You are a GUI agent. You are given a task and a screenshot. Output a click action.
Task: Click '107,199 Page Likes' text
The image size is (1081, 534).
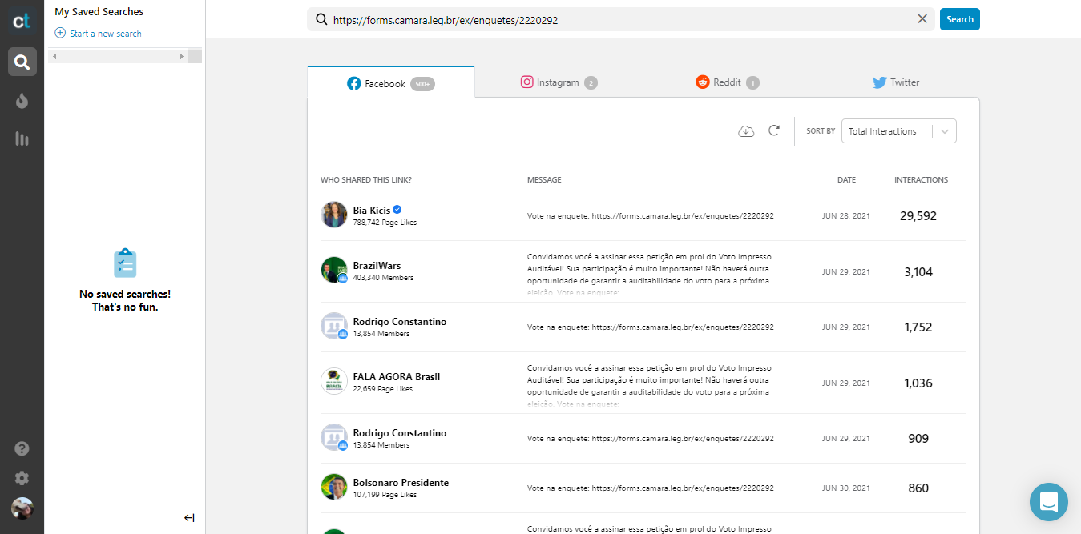click(x=385, y=495)
